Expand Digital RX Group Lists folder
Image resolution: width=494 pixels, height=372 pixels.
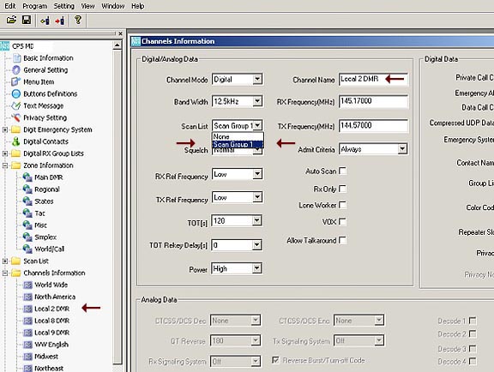point(5,153)
